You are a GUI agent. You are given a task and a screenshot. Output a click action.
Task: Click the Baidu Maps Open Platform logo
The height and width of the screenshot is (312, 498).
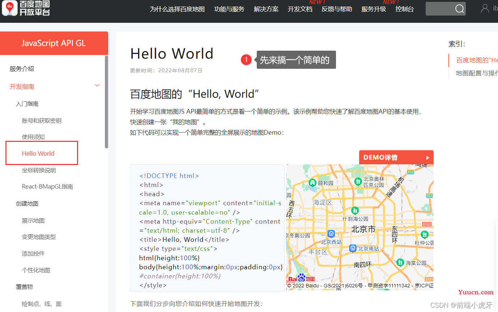pyautogui.click(x=26, y=8)
